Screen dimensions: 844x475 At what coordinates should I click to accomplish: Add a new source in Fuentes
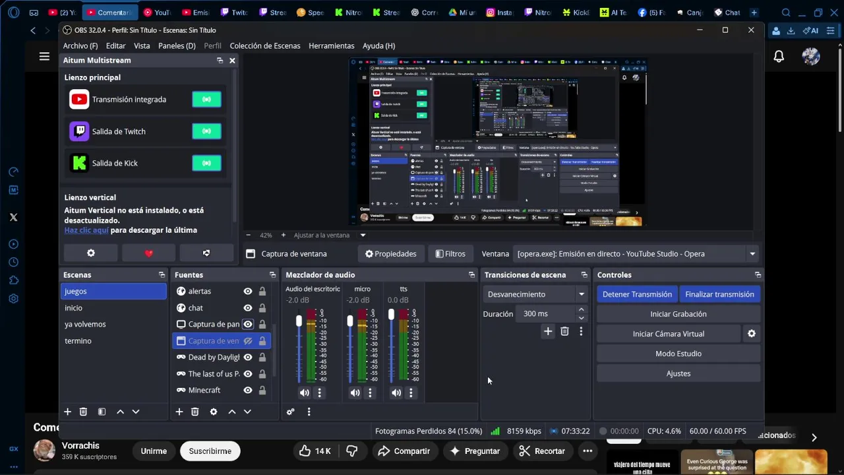coord(179,412)
